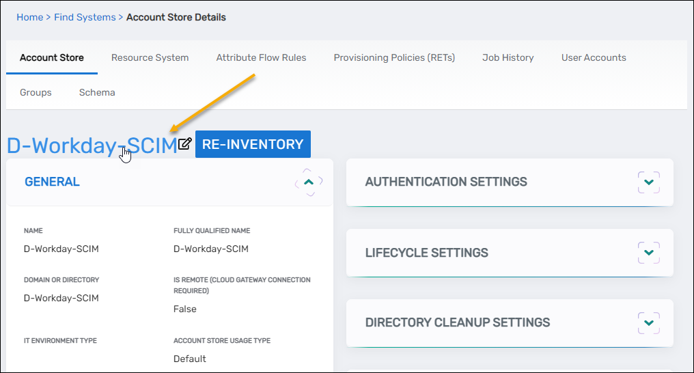Collapse the General panel
The image size is (694, 373).
pyautogui.click(x=309, y=182)
